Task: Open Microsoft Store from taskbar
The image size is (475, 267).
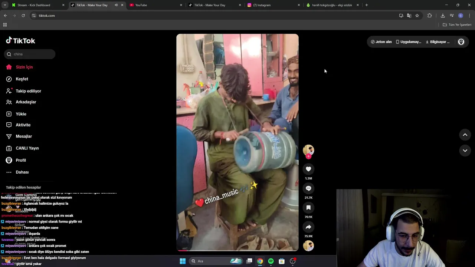Action: coord(282,261)
